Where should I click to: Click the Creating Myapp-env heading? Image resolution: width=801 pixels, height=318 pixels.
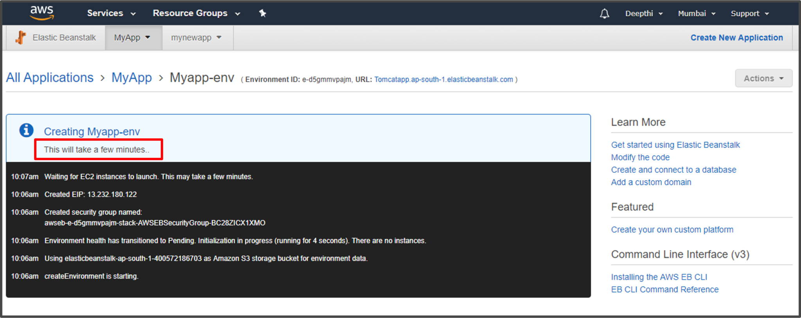point(92,132)
